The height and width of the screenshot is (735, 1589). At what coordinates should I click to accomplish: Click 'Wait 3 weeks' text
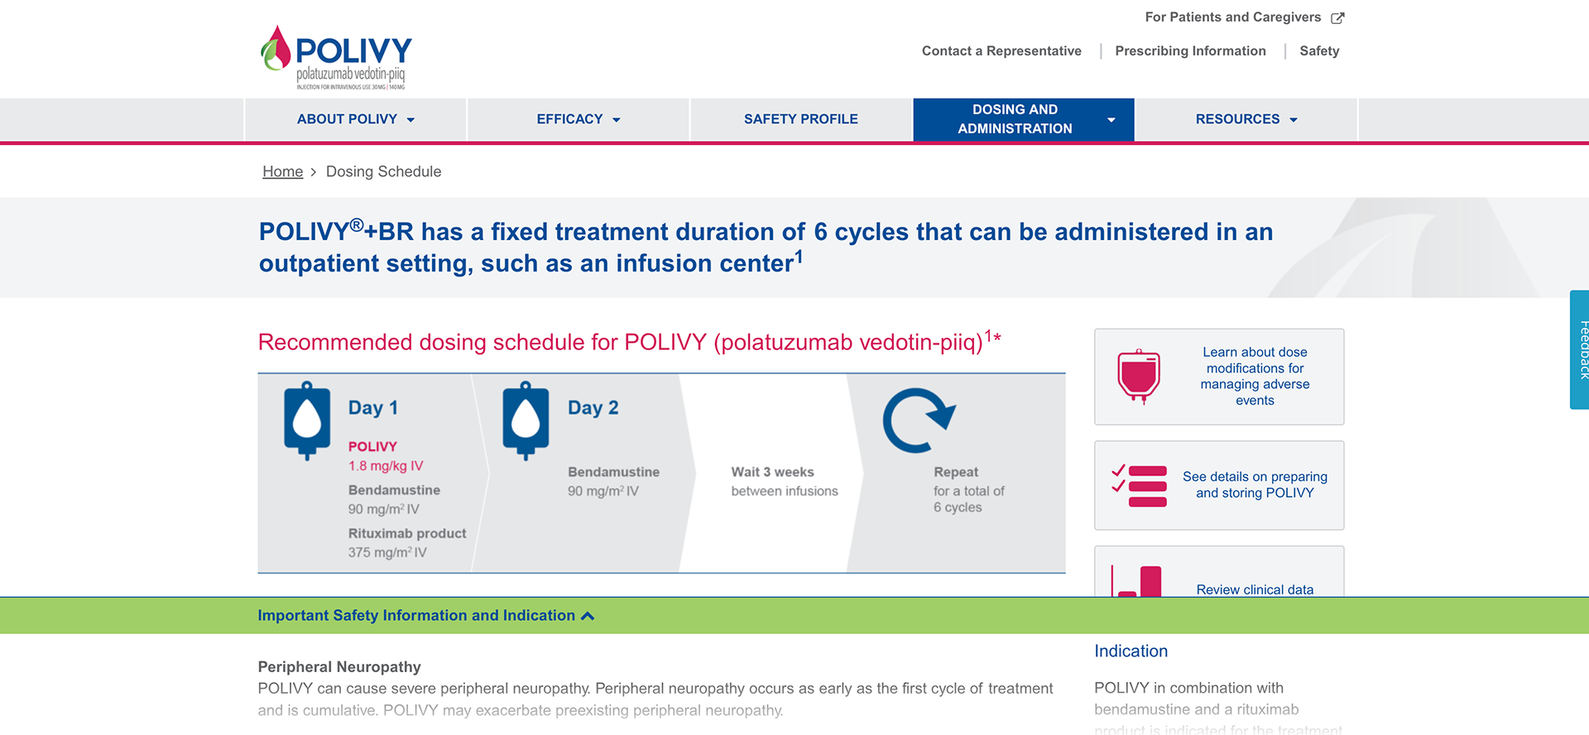(x=772, y=472)
